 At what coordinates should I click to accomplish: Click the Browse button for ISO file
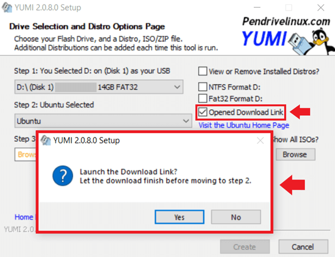point(296,155)
